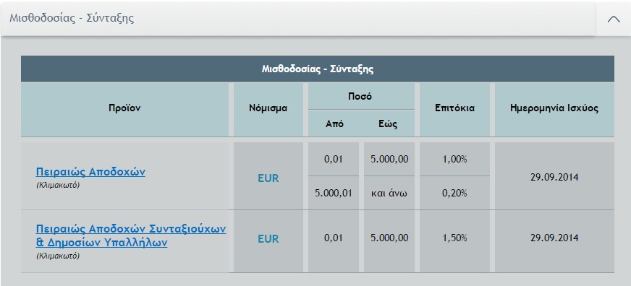Click the Προϊον column header
This screenshot has height=286, width=631.
[x=124, y=110]
